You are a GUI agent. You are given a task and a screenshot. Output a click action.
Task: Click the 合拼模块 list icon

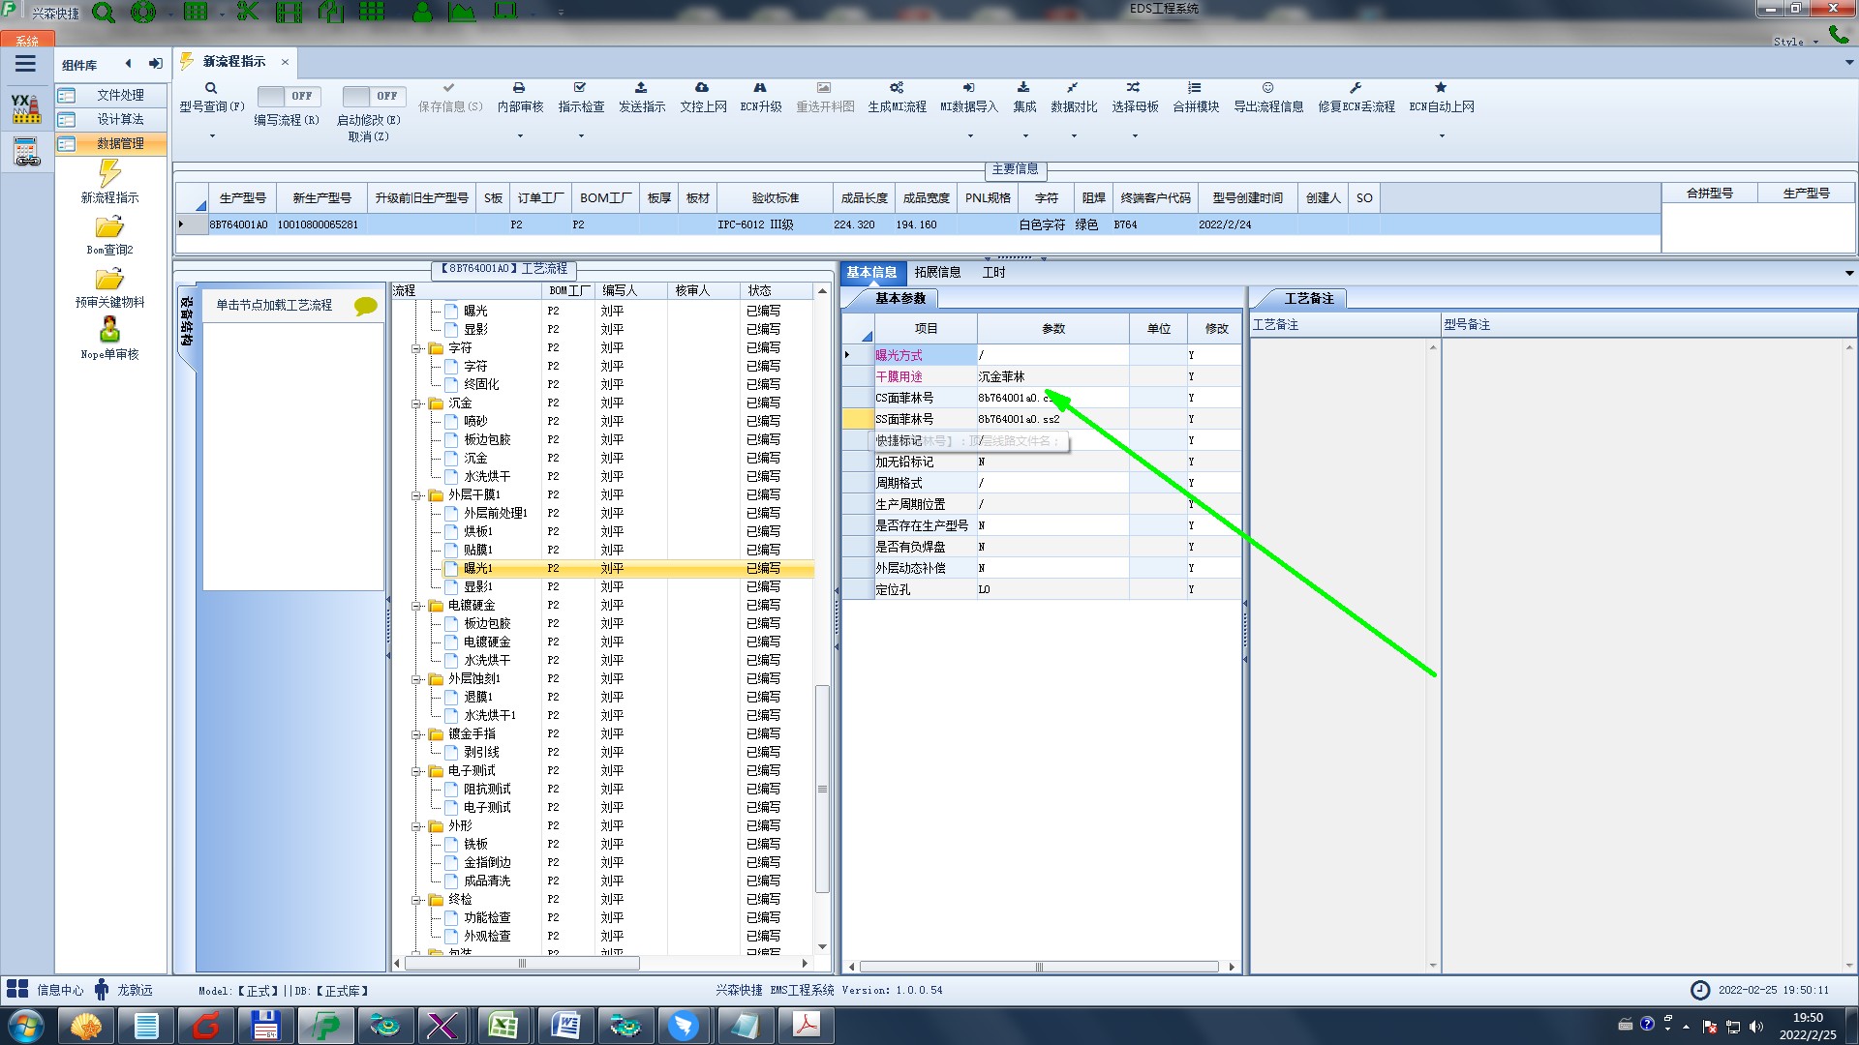click(x=1195, y=87)
